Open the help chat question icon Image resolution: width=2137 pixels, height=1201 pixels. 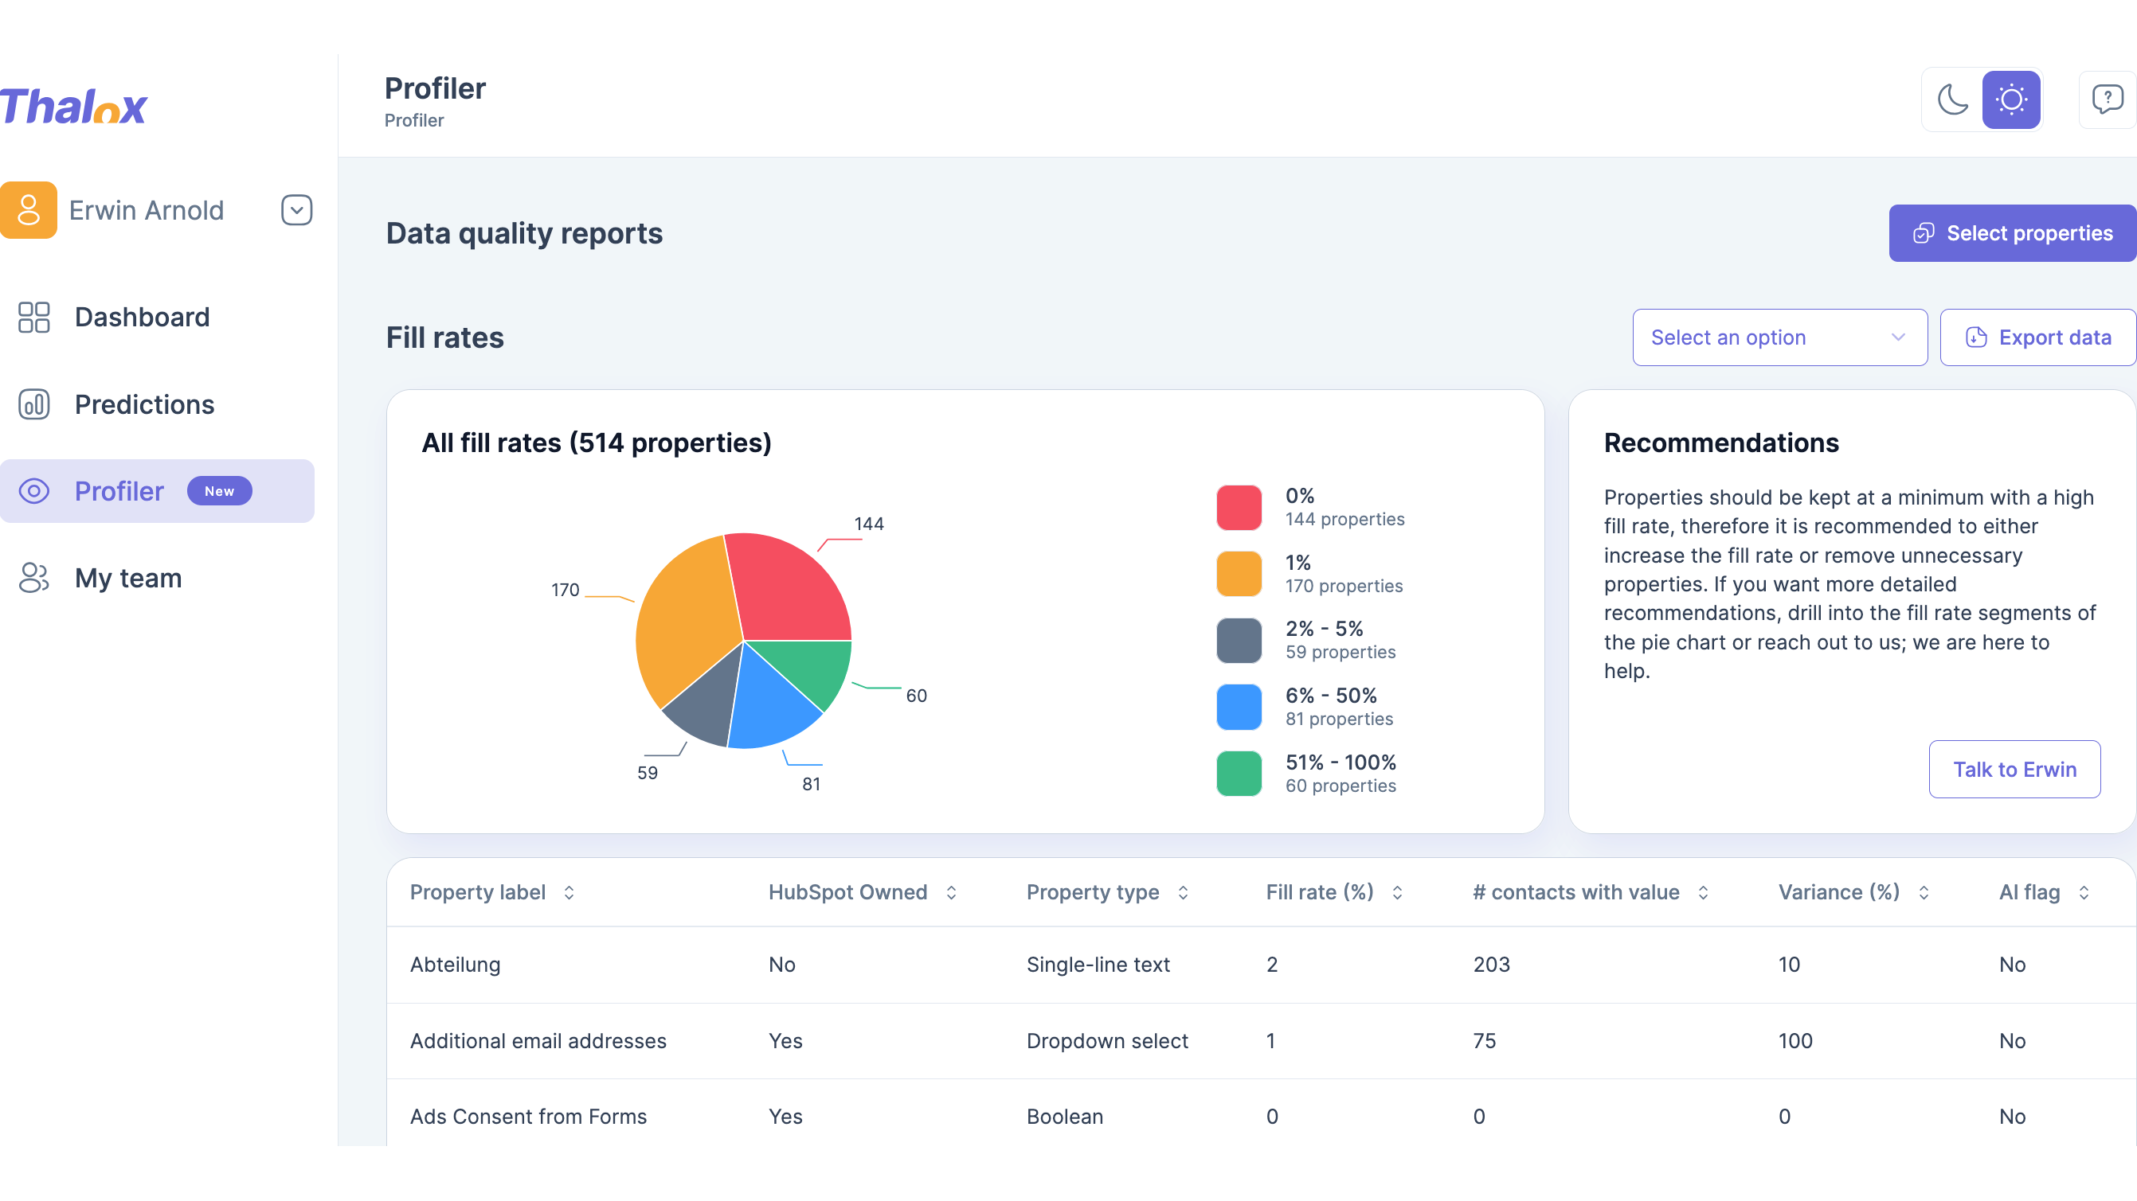pos(2106,99)
